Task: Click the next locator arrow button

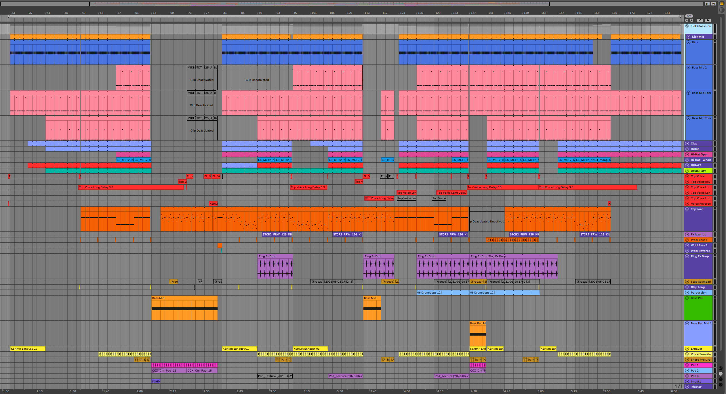Action: tap(691, 20)
